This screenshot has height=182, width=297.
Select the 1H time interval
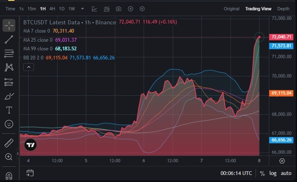pos(43,9)
